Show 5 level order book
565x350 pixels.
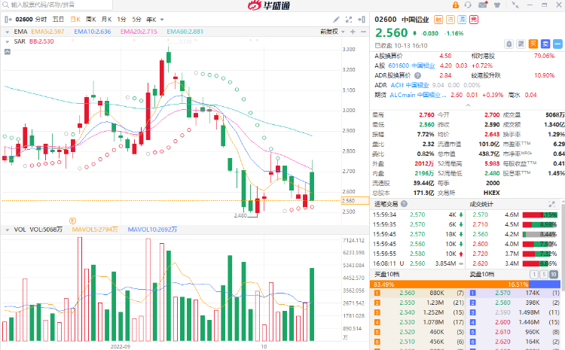coord(544,275)
